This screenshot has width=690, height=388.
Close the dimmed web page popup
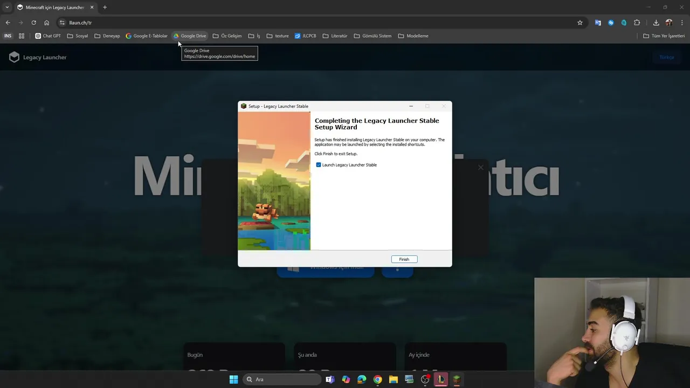click(x=481, y=168)
